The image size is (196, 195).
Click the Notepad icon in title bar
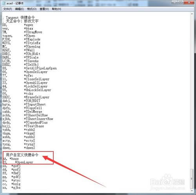point(4,4)
